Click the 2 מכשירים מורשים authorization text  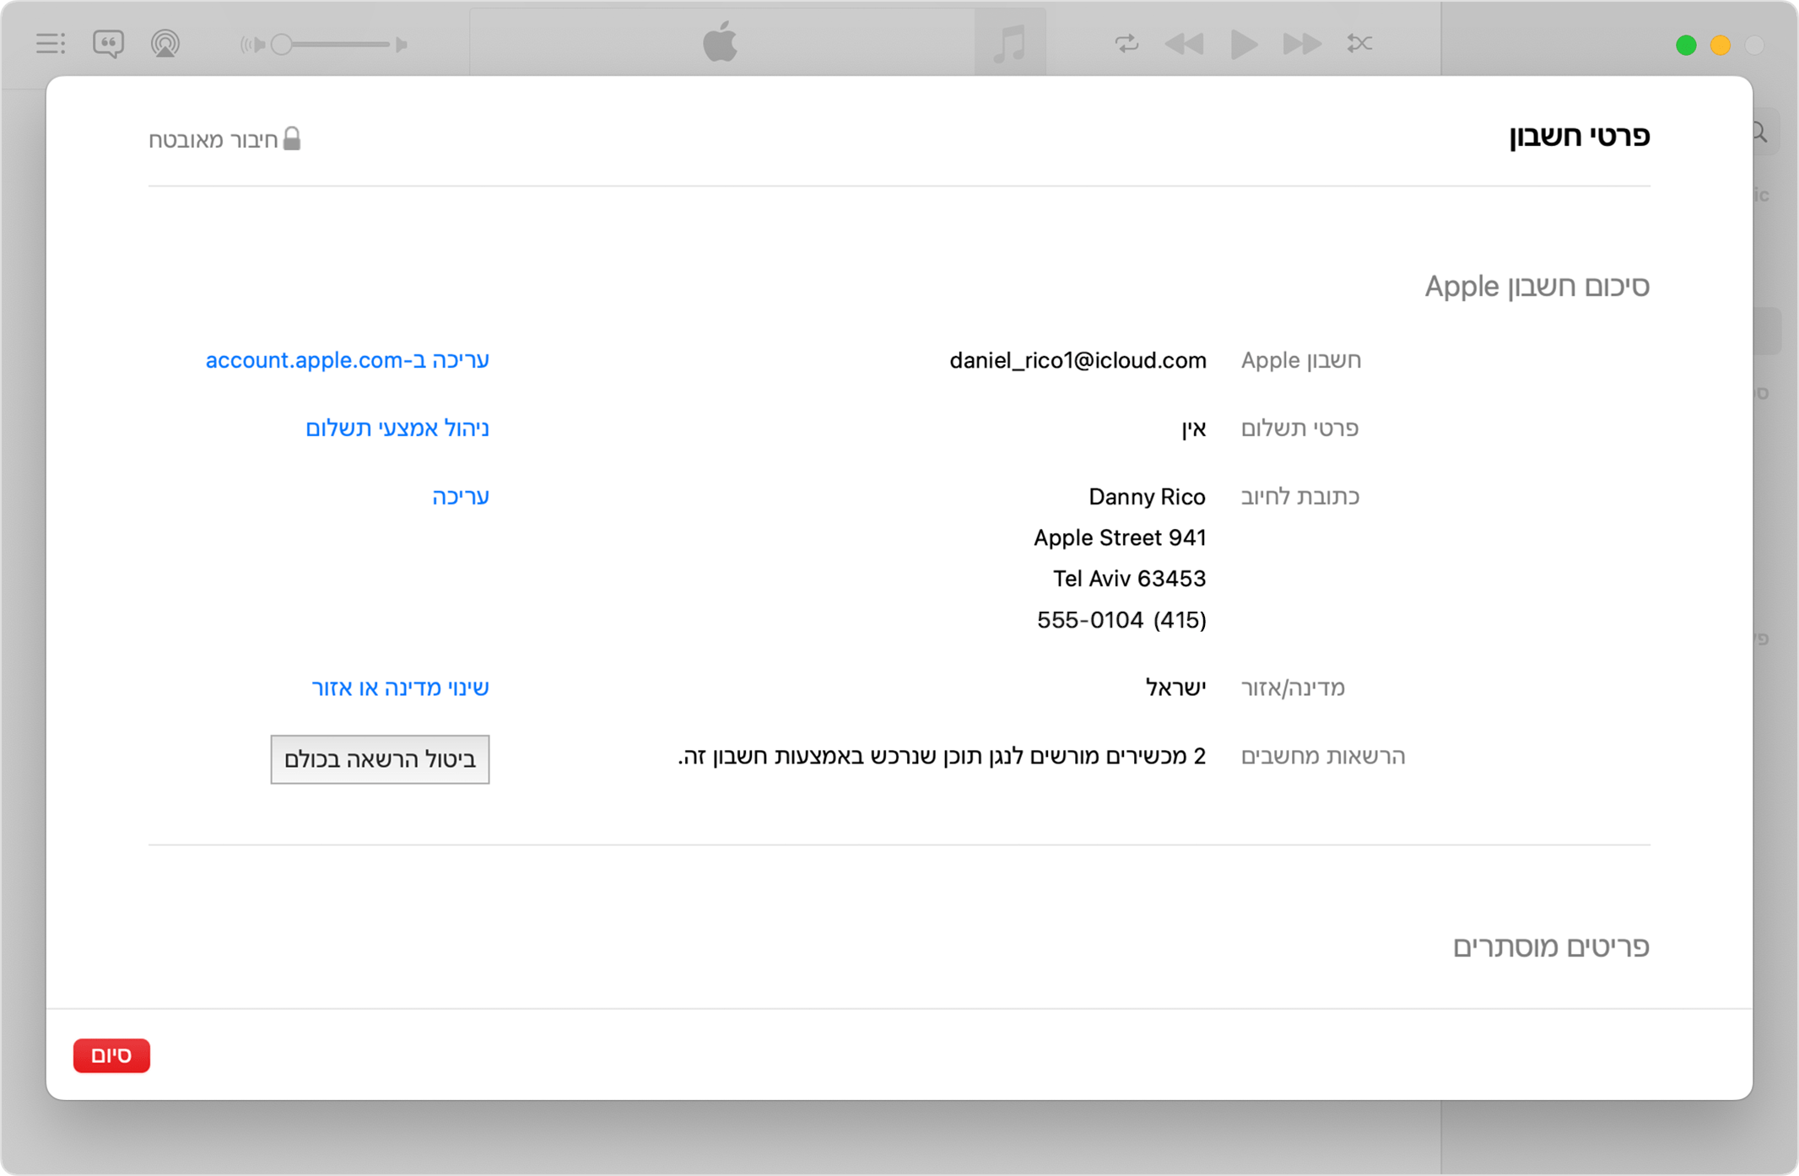pyautogui.click(x=943, y=756)
